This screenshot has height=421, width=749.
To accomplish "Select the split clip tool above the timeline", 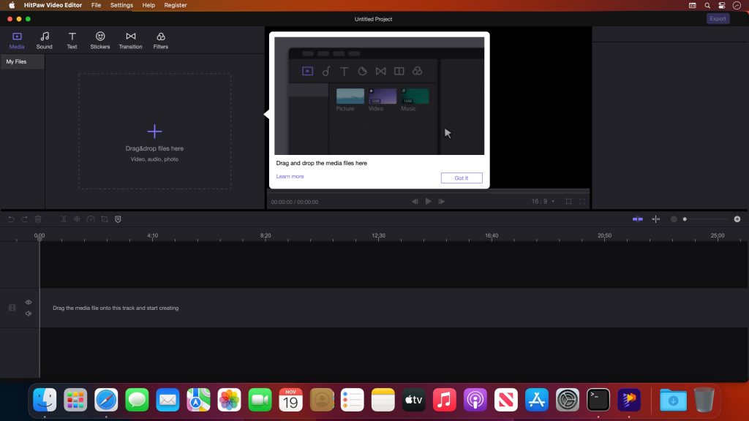I will pyautogui.click(x=63, y=219).
